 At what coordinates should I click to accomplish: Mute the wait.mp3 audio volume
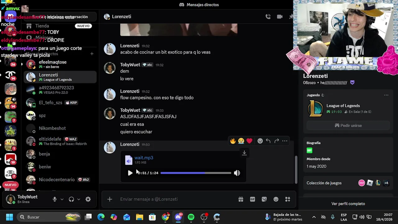point(237,173)
